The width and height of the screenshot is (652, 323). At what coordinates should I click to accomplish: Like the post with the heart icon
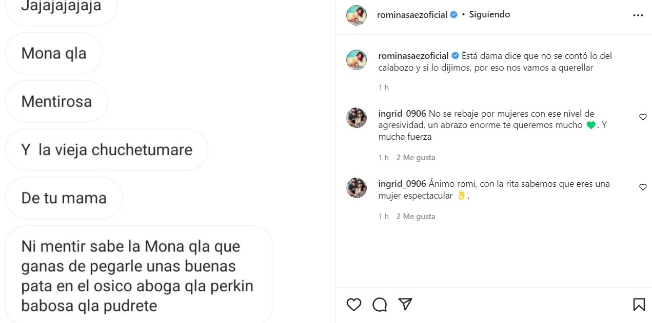point(353,304)
